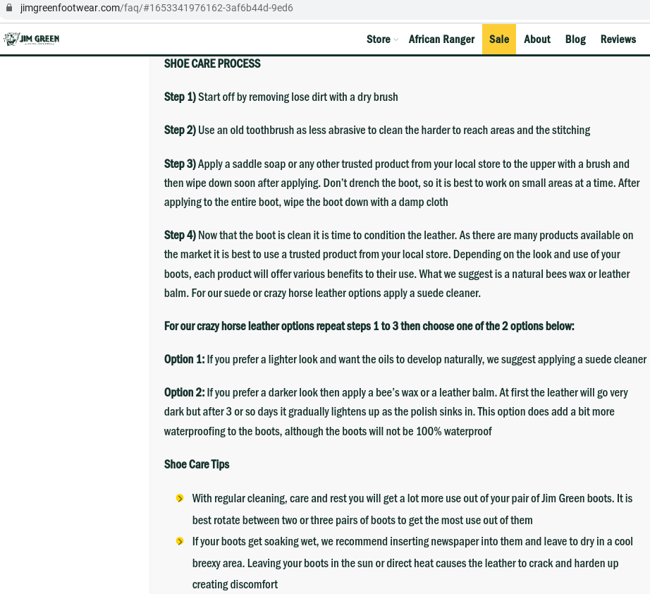Click the 'Step 2)' label

tap(180, 130)
